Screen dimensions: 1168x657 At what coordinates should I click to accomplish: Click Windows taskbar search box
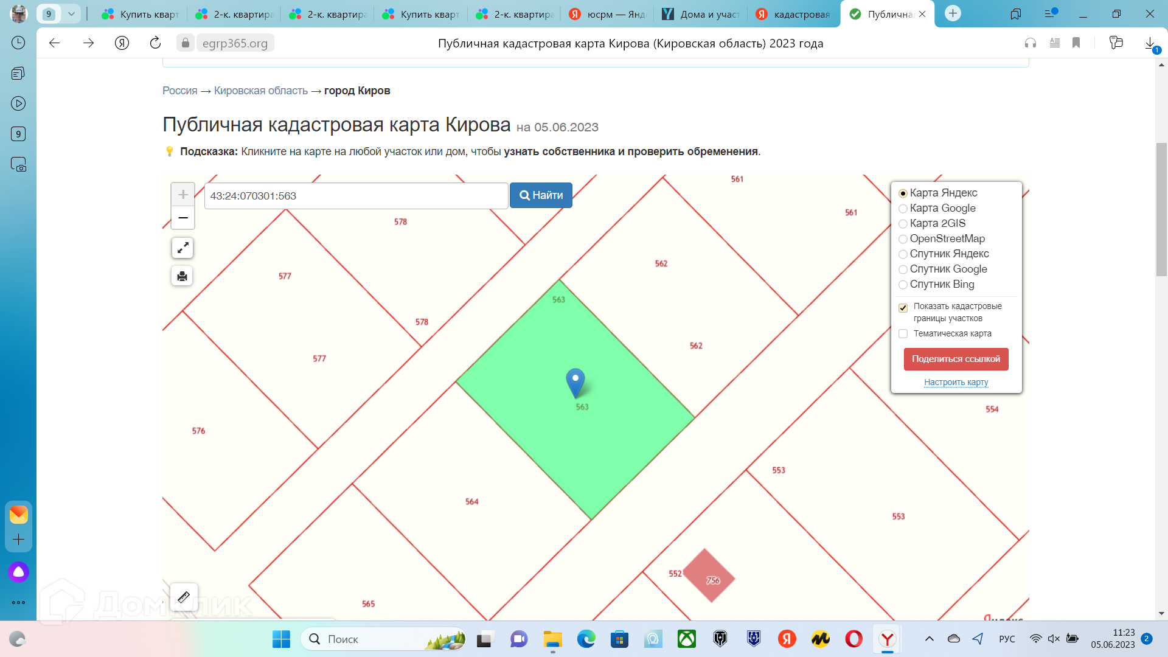coord(383,639)
